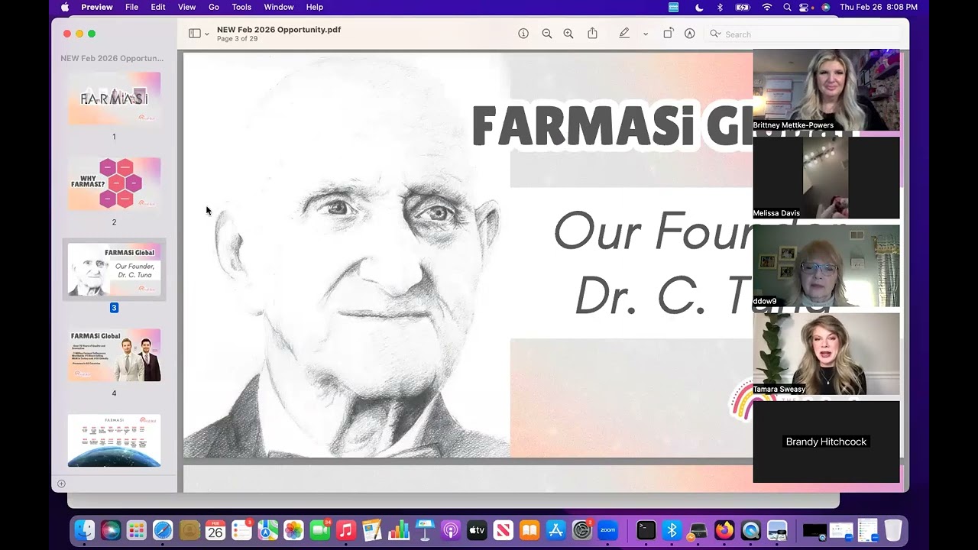This screenshot has height=550, width=978.
Task: Open Books from the Dock
Action: 529,530
